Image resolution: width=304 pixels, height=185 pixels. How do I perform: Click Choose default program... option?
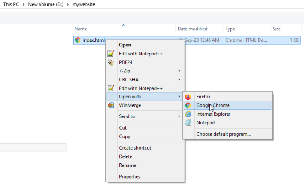point(224,134)
